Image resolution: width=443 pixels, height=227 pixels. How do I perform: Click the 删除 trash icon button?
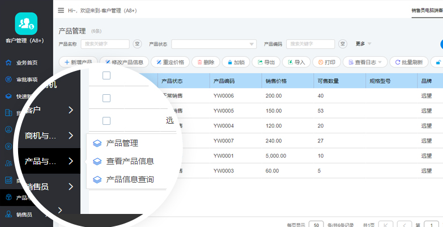pyautogui.click(x=206, y=62)
